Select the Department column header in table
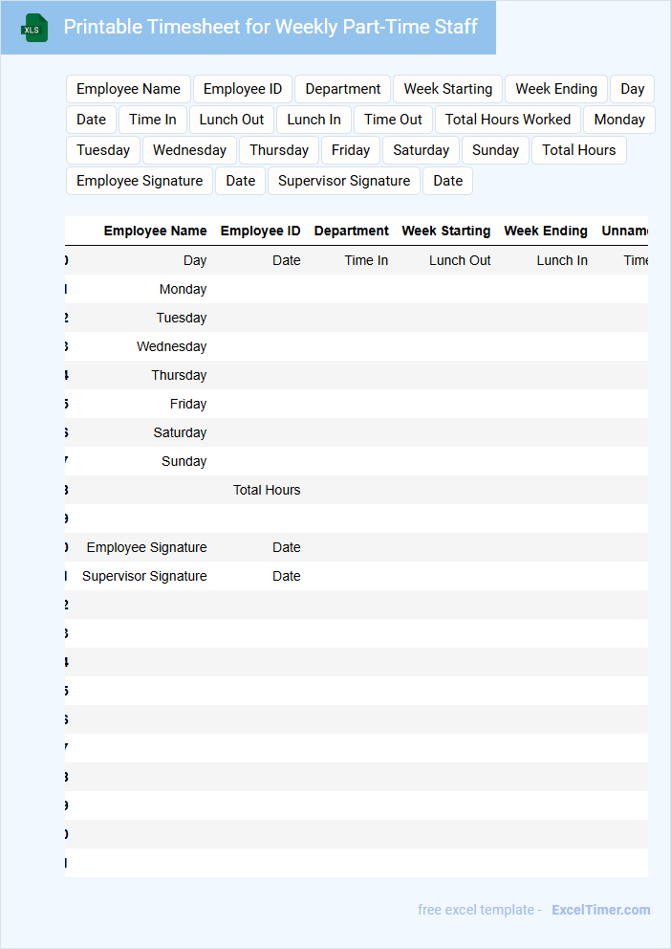The width and height of the screenshot is (671, 949). point(351,231)
